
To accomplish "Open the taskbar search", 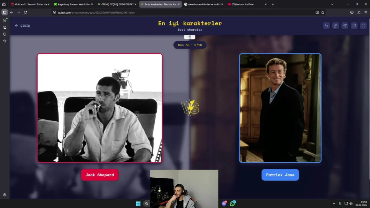I will (147, 204).
